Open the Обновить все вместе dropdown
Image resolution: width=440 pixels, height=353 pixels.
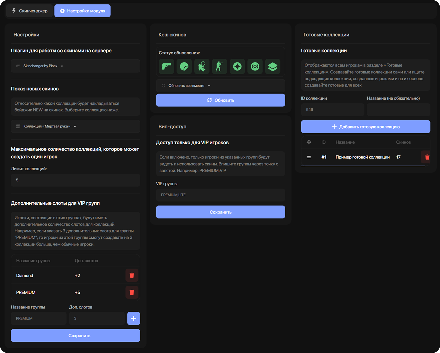tap(220, 86)
